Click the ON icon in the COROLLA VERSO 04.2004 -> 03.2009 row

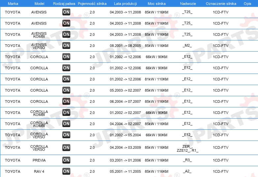coord(66,147)
